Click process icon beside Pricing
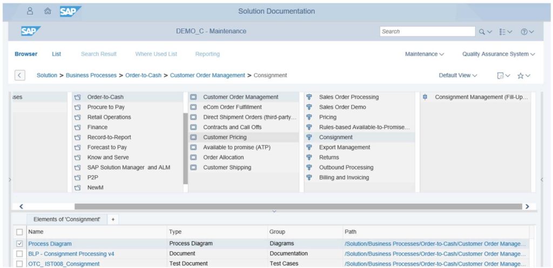 tap(309, 117)
